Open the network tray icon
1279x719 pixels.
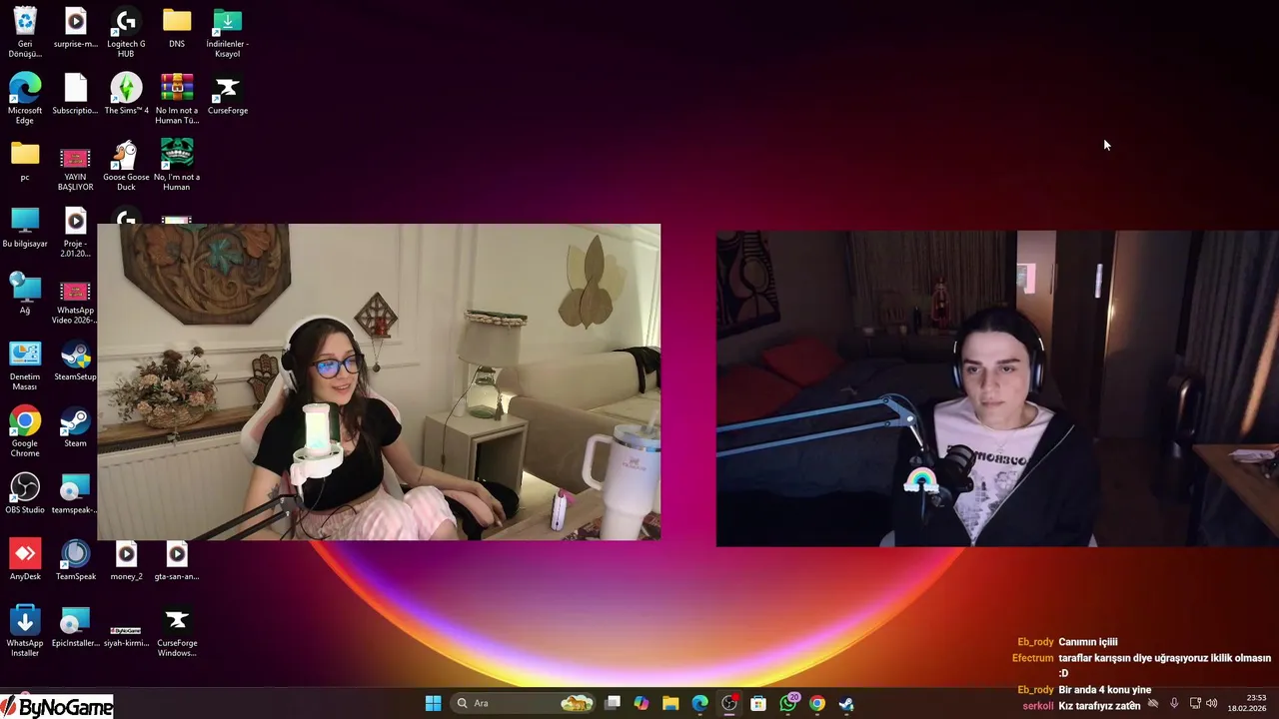[1195, 703]
